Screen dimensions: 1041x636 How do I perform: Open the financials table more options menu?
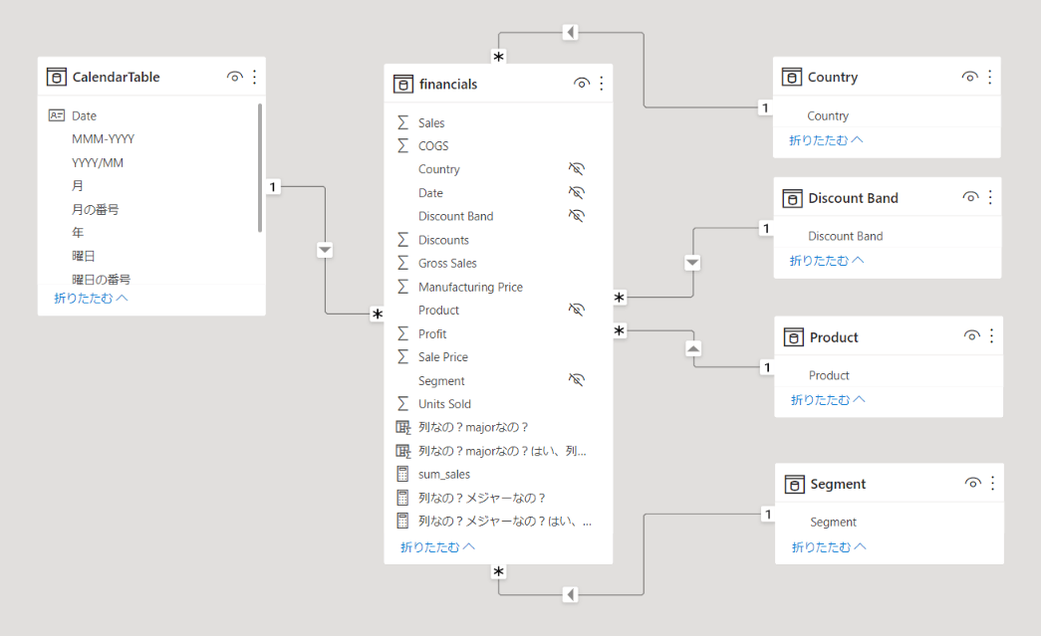click(602, 84)
